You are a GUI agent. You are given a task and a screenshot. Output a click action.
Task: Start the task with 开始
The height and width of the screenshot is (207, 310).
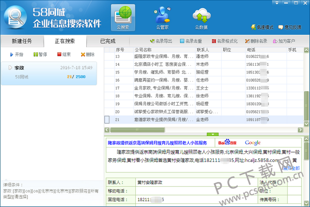[17, 54]
